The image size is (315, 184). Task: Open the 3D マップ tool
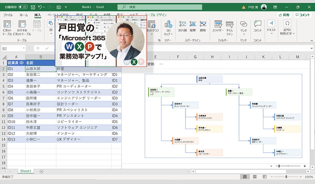168,28
